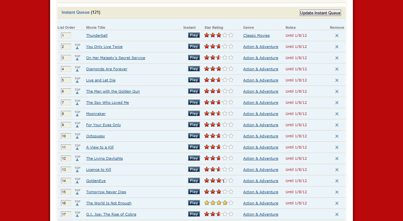Click the Update Instant Queue button

click(320, 13)
